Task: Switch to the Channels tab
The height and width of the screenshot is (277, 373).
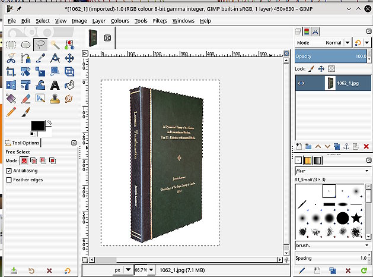Action: click(x=307, y=32)
